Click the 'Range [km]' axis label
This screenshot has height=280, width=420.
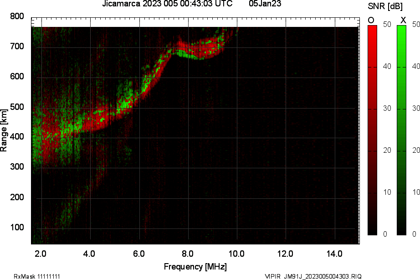[4, 130]
